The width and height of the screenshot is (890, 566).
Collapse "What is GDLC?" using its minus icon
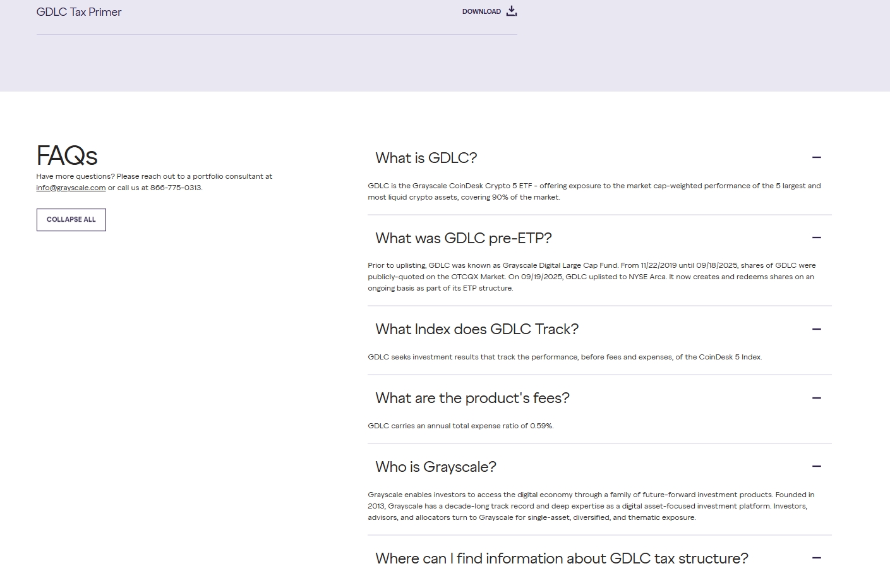pyautogui.click(x=816, y=157)
